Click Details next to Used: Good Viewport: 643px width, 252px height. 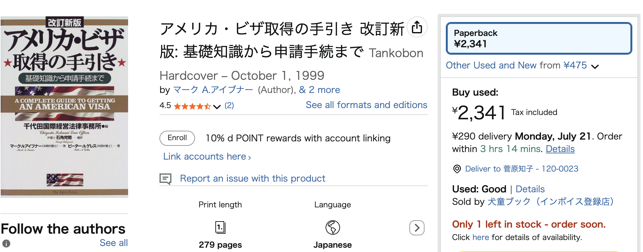click(530, 189)
